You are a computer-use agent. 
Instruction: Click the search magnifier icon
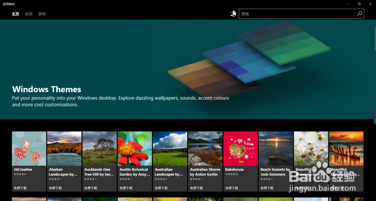[359, 14]
